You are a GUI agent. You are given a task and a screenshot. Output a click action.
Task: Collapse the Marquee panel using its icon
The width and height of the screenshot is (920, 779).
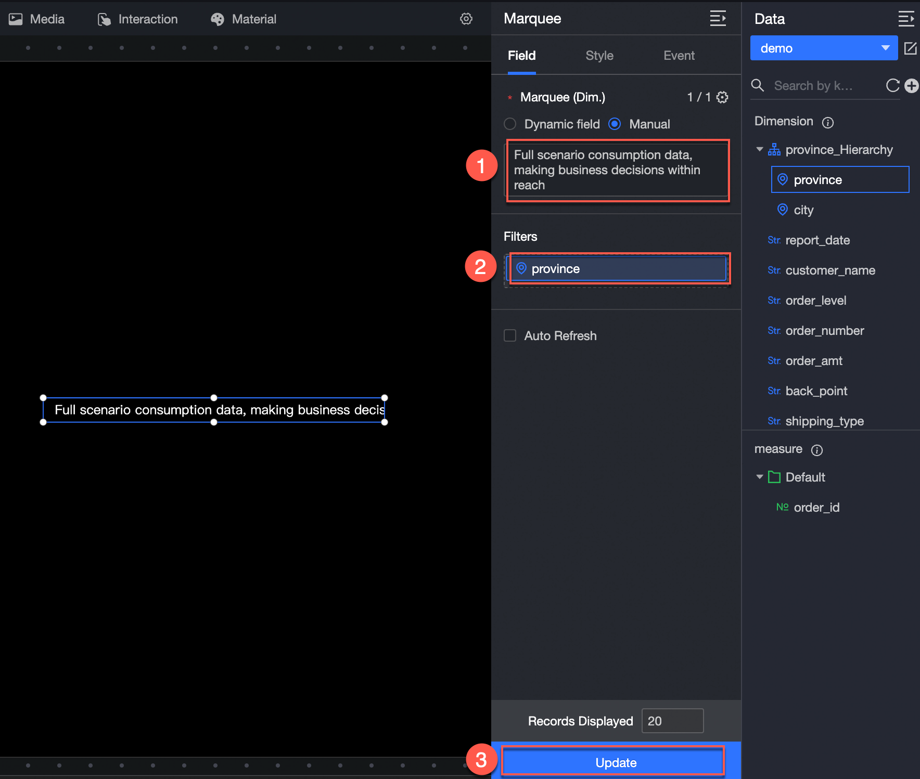coord(718,19)
